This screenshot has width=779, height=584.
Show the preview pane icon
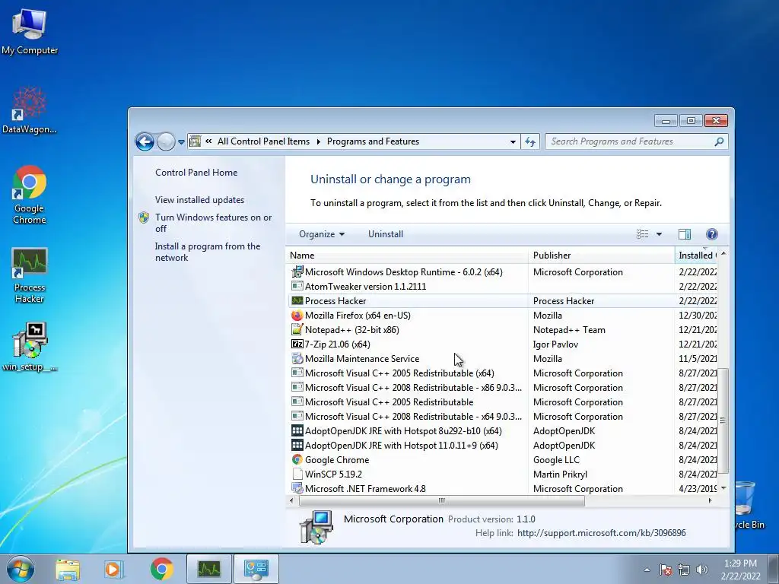click(x=685, y=234)
